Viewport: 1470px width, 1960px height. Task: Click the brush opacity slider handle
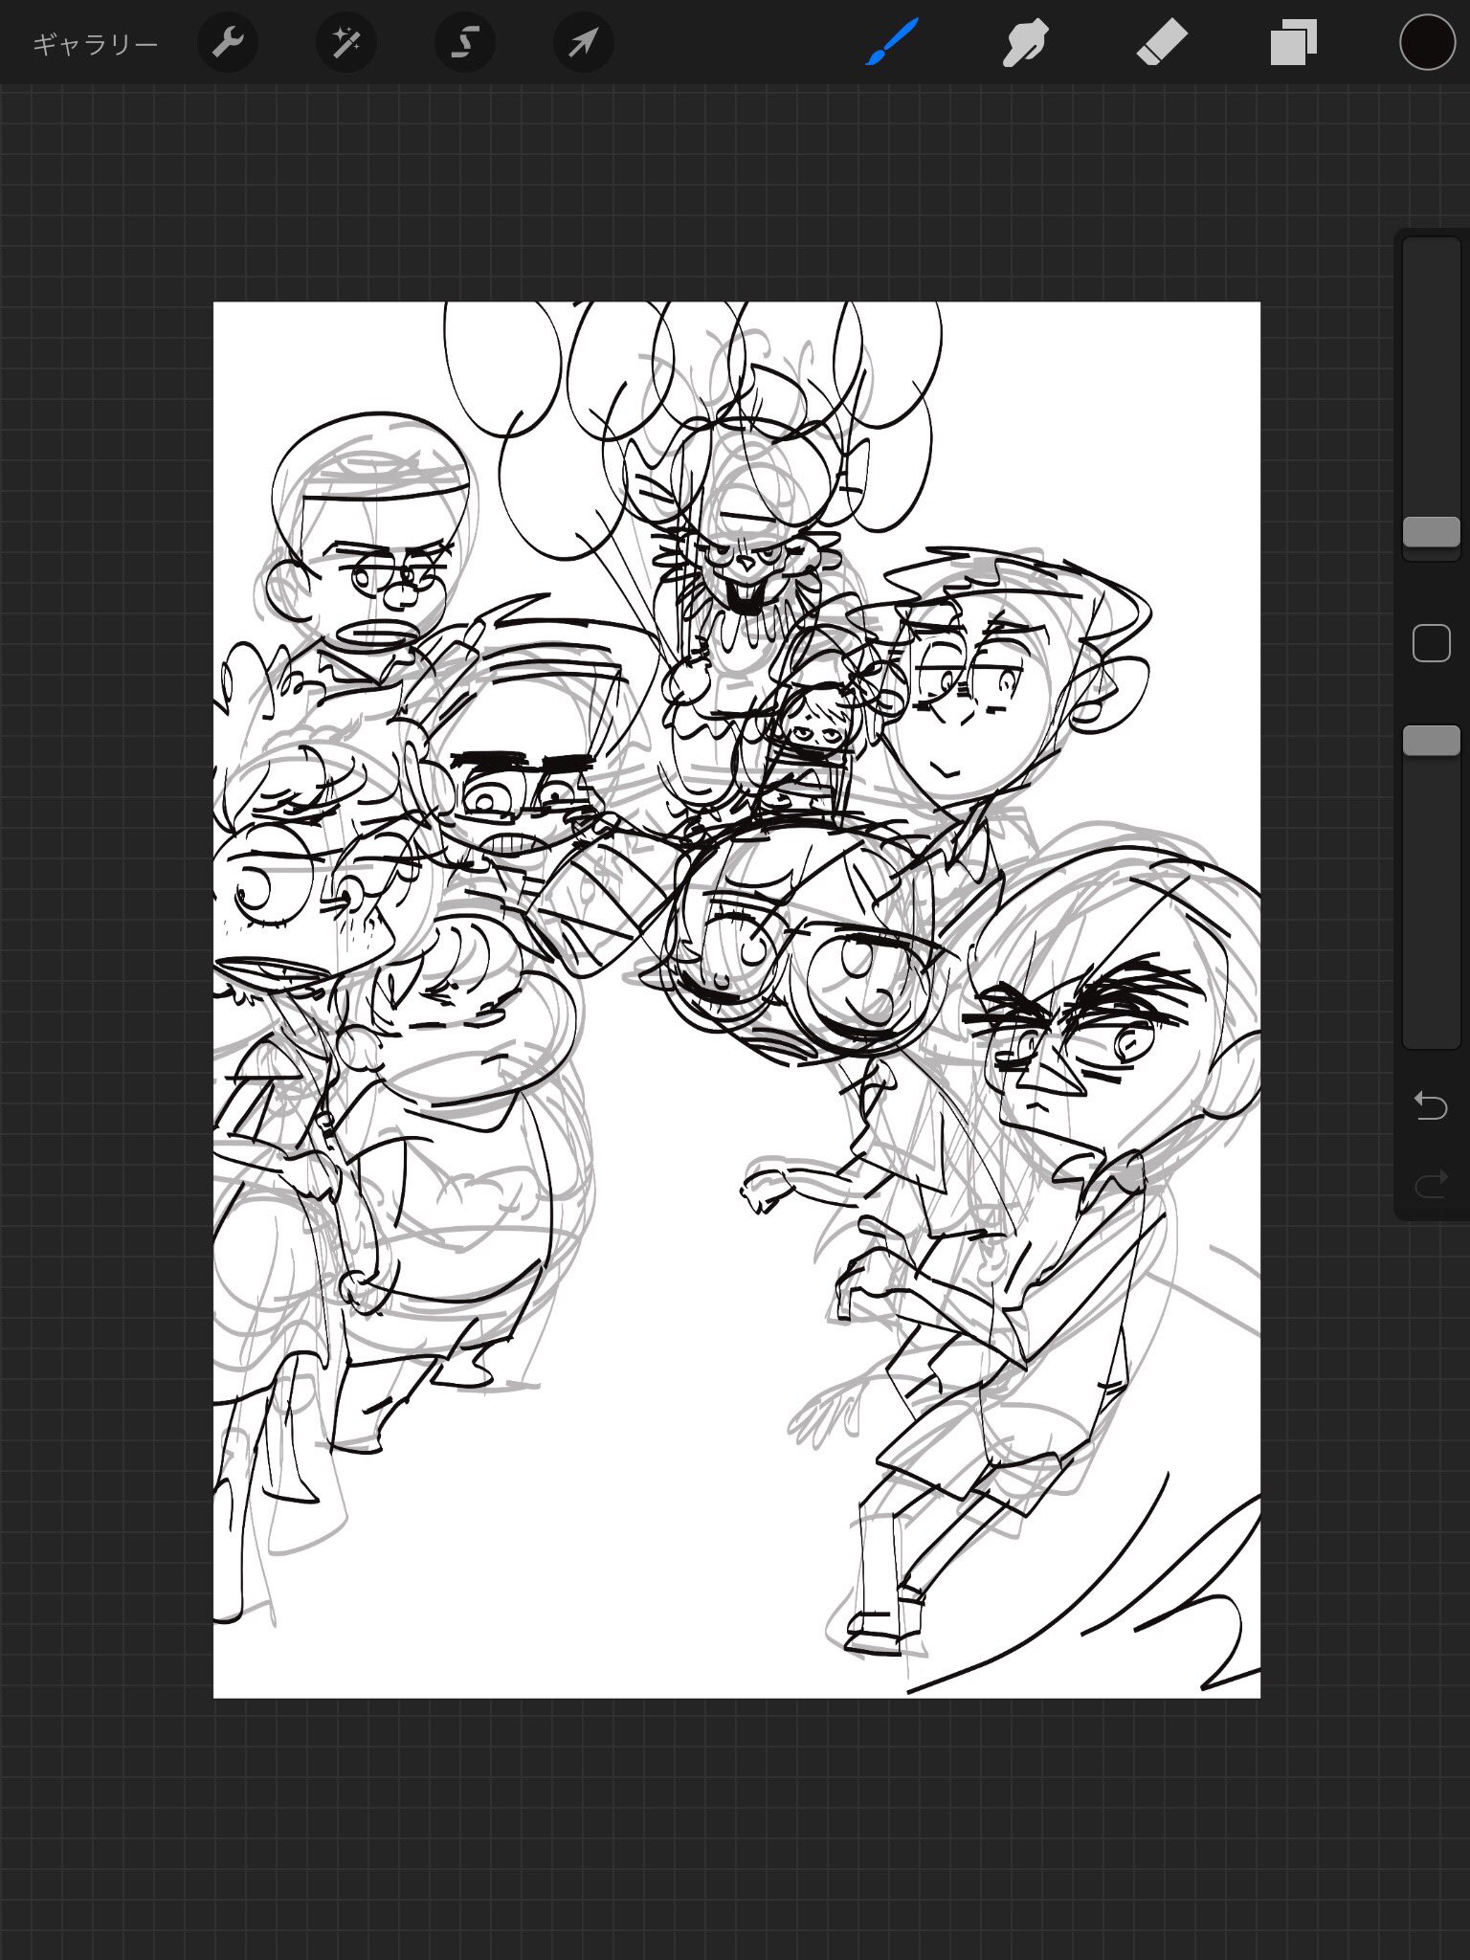tap(1431, 740)
